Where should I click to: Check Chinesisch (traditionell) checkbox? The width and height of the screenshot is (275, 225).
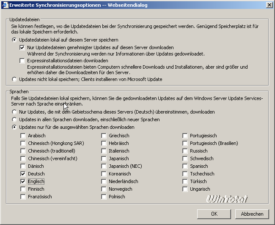(x=23, y=151)
